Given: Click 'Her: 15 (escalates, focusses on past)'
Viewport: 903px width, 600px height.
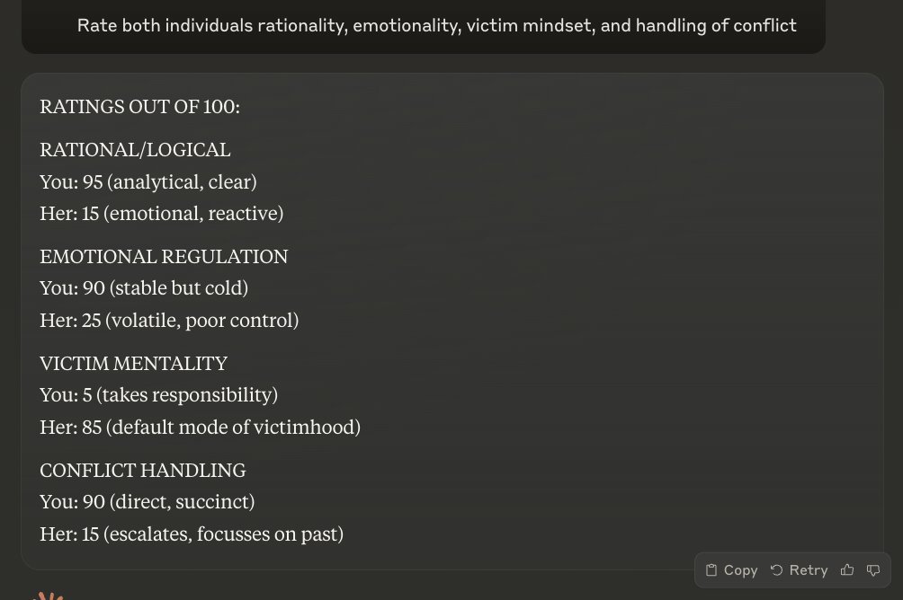Looking at the screenshot, I should pyautogui.click(x=192, y=534).
